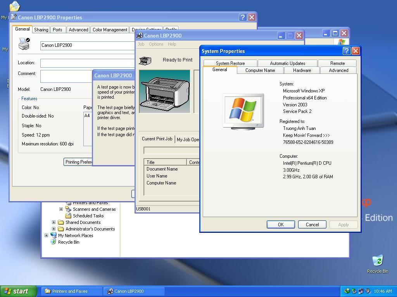
Task: Open the Ports tab in printer properties
Action: point(57,29)
